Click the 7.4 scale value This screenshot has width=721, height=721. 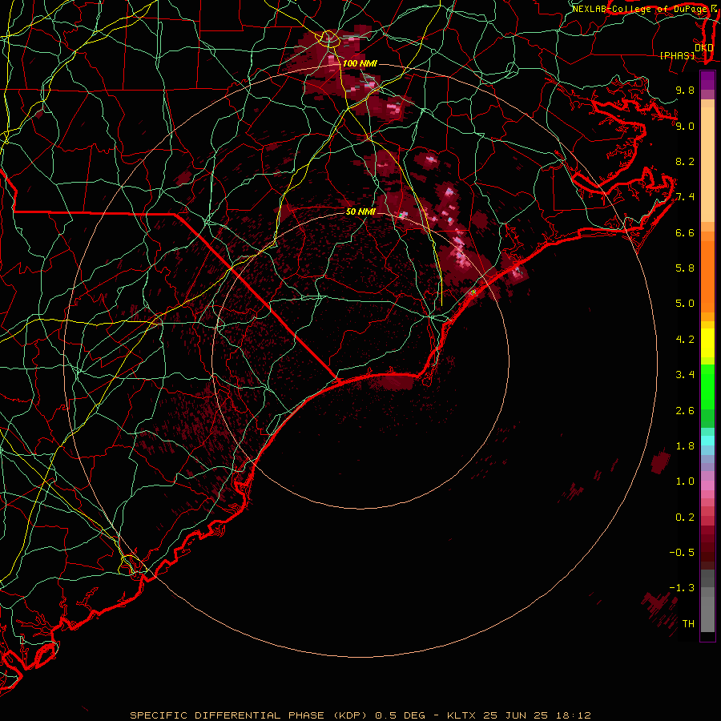pos(685,197)
